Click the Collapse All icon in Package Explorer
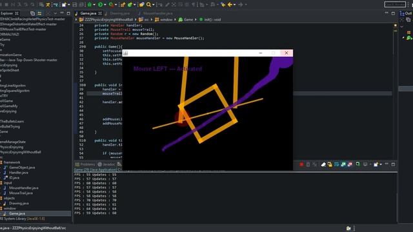This screenshot has height=232, width=413. coord(33,13)
